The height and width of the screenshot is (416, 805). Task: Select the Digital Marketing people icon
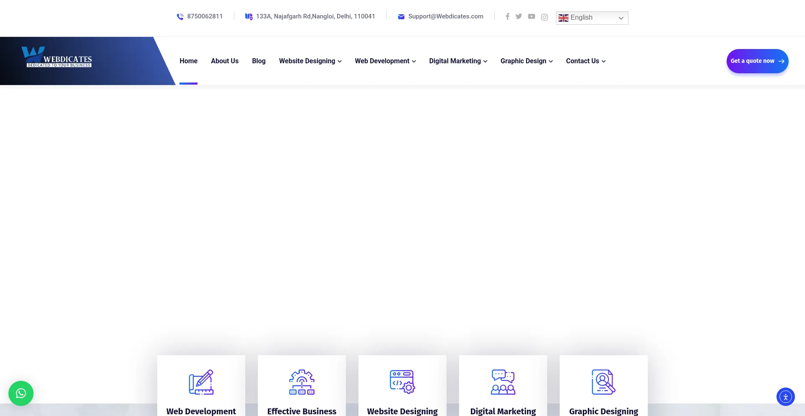tap(503, 382)
